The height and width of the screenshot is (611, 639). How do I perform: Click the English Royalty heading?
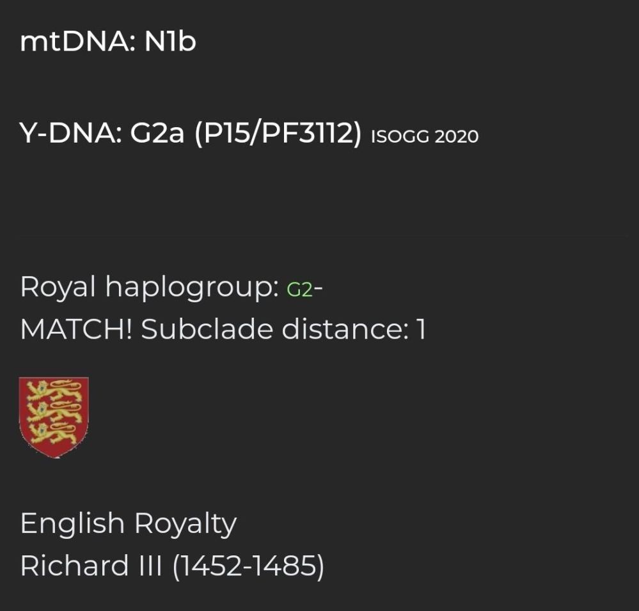pos(128,523)
